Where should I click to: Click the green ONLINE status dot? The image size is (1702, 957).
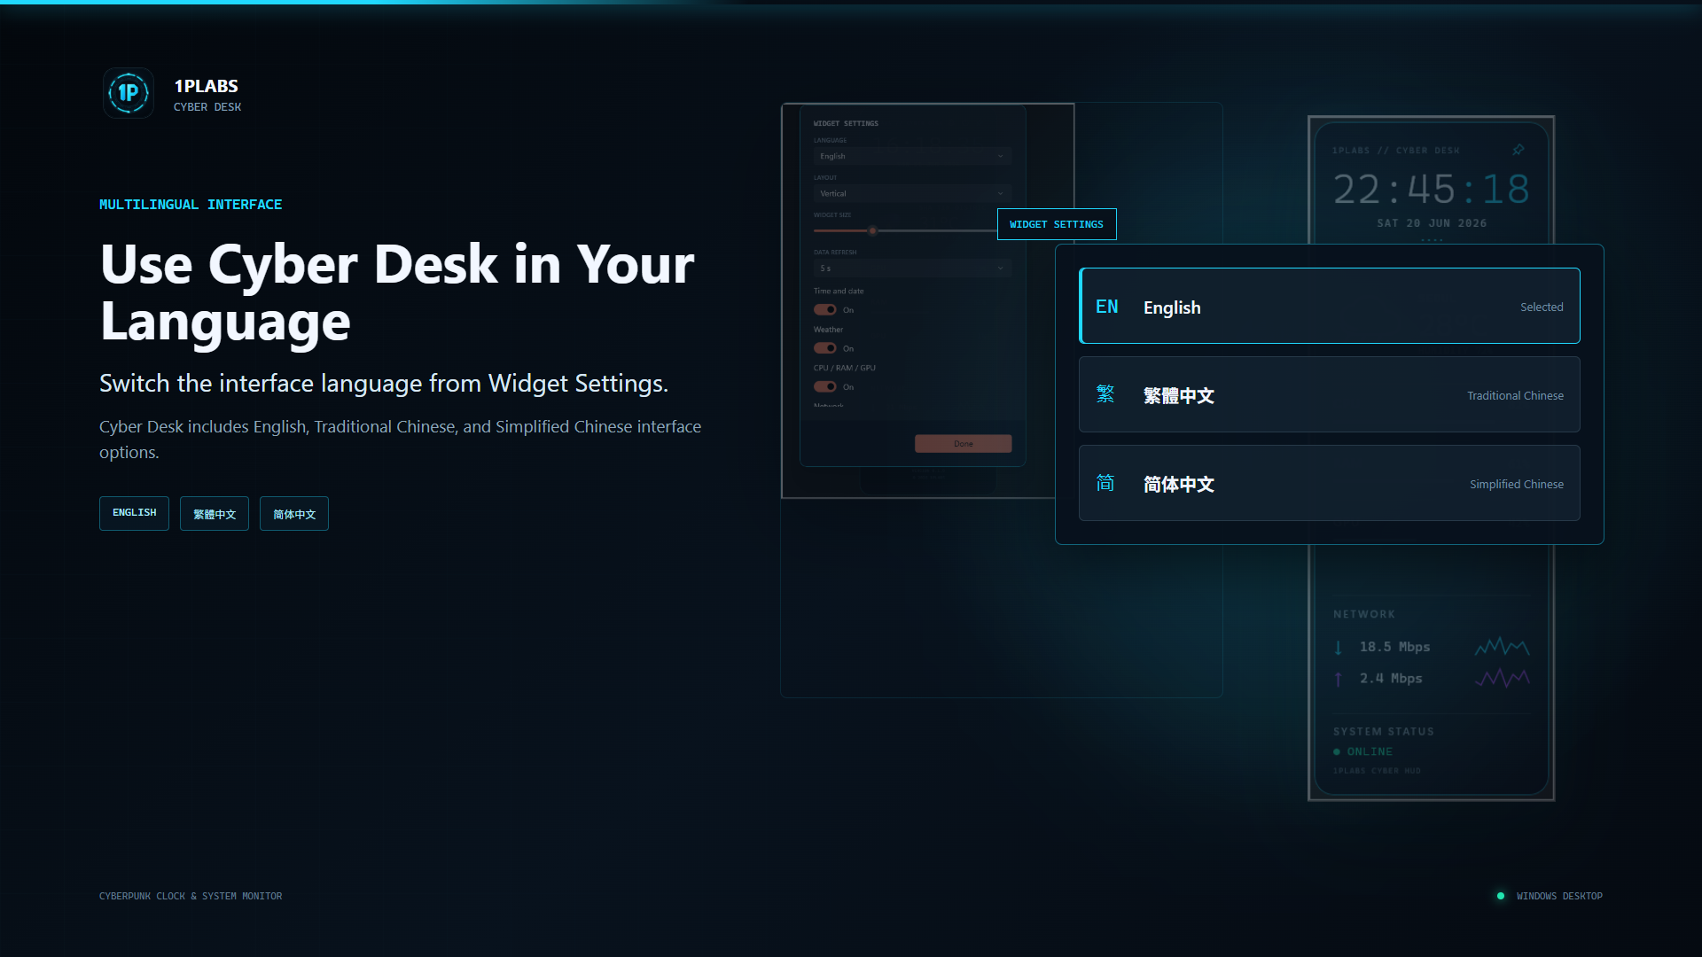(x=1337, y=751)
